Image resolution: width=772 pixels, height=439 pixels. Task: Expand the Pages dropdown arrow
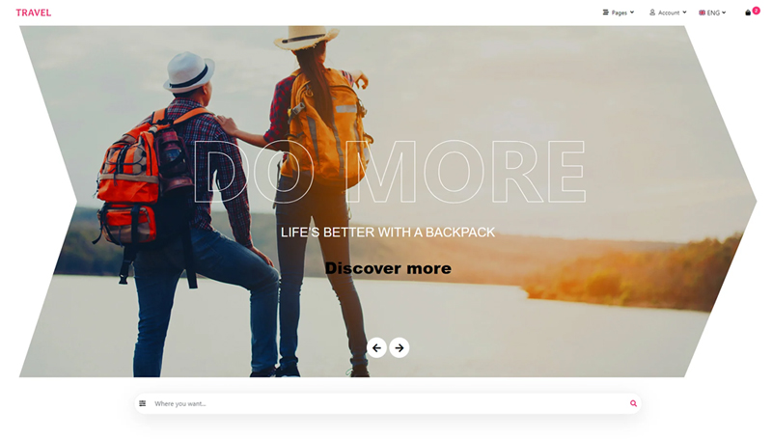click(632, 13)
